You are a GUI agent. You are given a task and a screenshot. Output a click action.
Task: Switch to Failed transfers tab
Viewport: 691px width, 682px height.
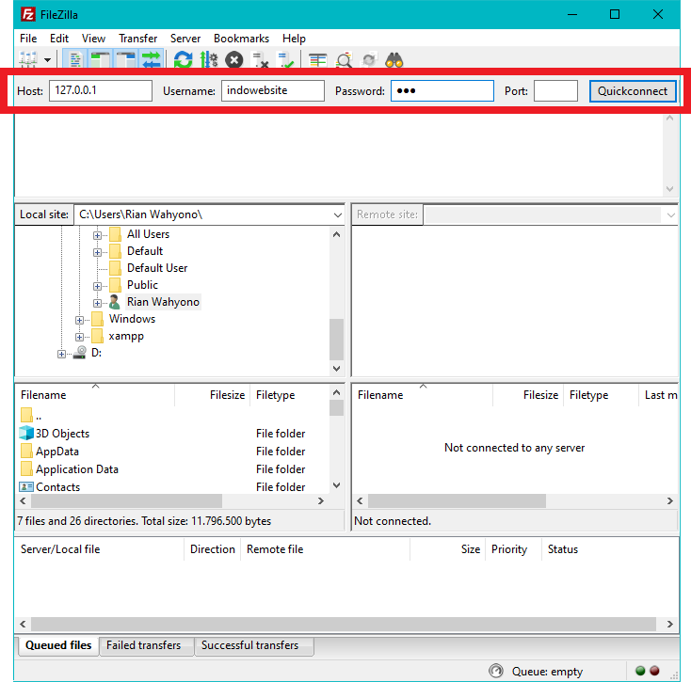pos(144,645)
